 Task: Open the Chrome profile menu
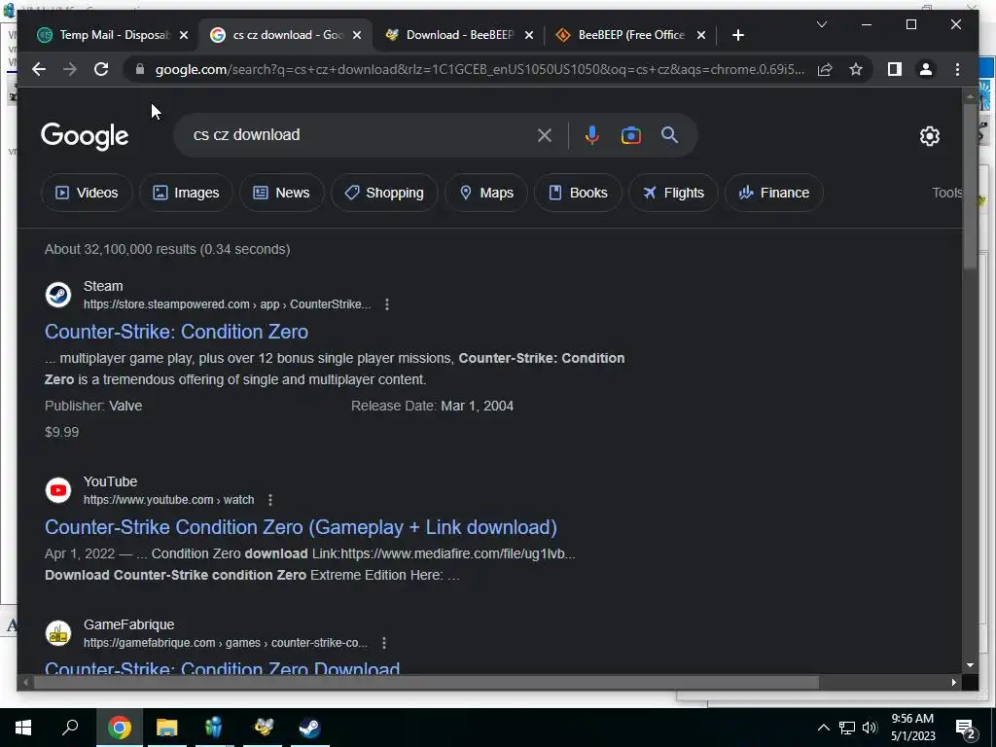tap(926, 69)
